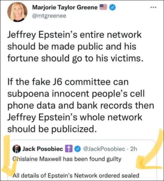
Task: Open the @JackPosobiec handle
Action: 104,149
